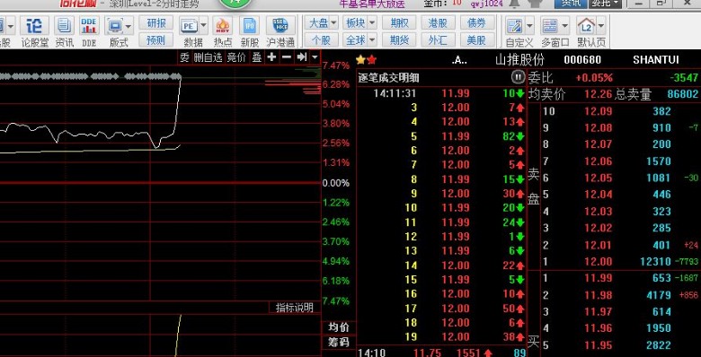
Task: Toggle the 叠 overlay chart option
Action: pyautogui.click(x=257, y=57)
